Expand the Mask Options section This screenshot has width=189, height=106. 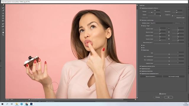pos(140,69)
